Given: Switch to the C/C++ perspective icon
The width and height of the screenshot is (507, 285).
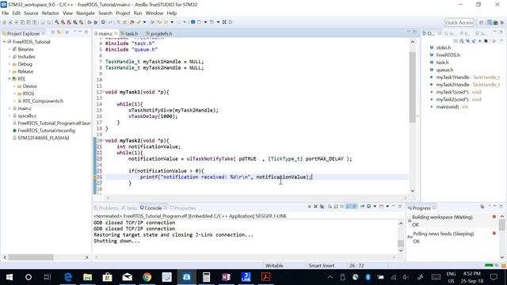Looking at the screenshot, I should [490, 22].
